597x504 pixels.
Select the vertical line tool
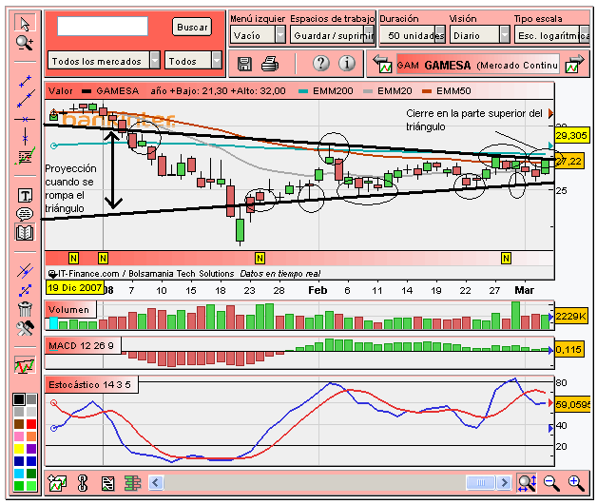tap(25, 136)
